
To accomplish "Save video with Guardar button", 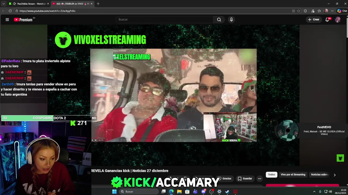I will (245, 178).
